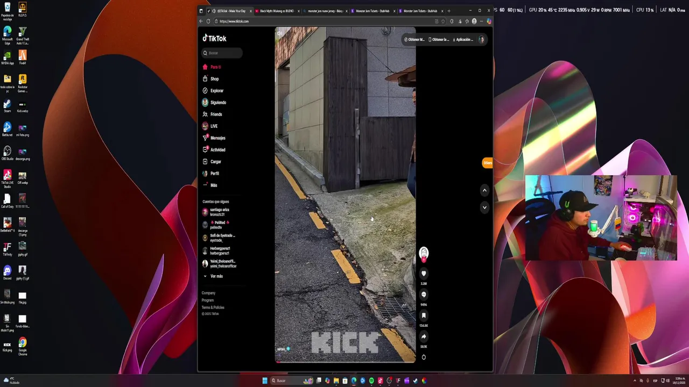Go to next video with down arrow
The width and height of the screenshot is (689, 387).
pos(484,207)
